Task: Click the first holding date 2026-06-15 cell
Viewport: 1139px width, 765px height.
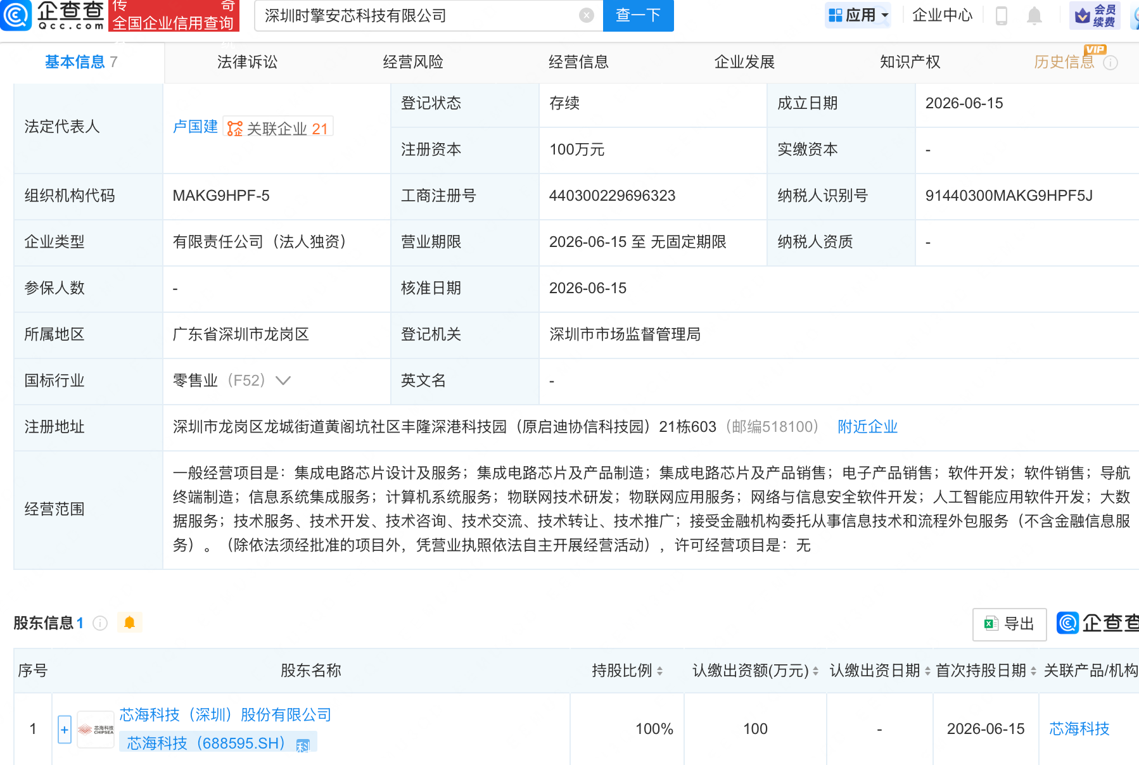Action: 986,729
